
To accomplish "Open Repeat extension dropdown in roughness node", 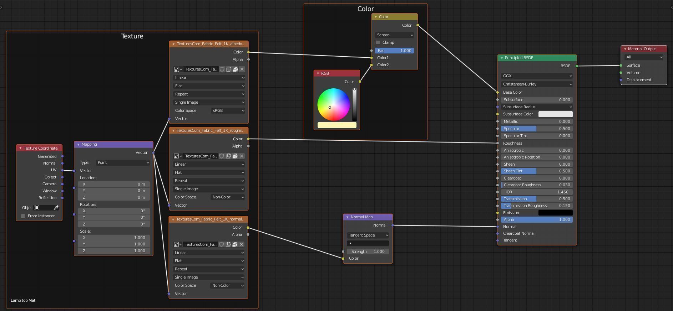I will [209, 181].
